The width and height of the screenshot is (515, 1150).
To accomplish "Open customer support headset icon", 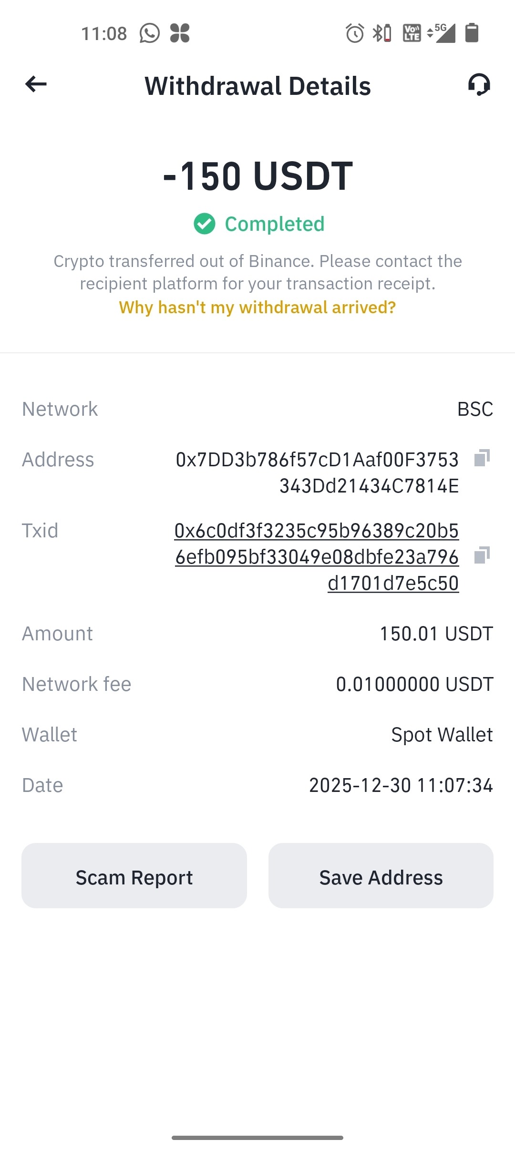I will pyautogui.click(x=479, y=85).
